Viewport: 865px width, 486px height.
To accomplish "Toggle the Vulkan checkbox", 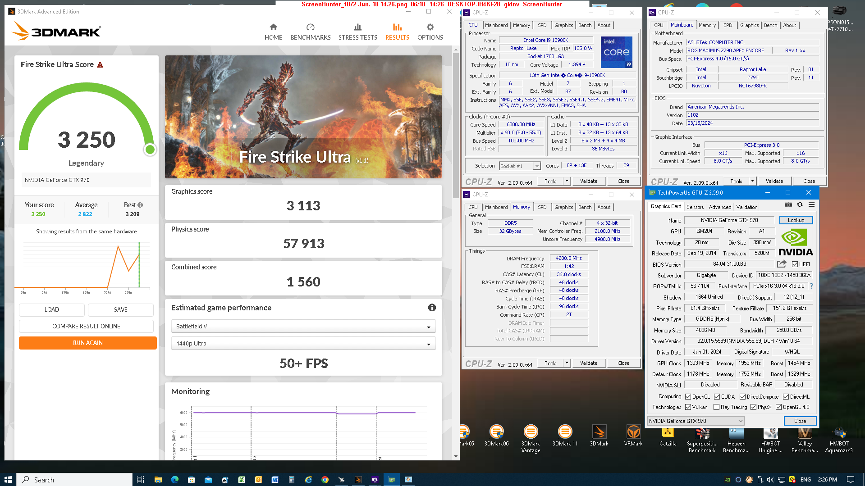I will coord(688,407).
